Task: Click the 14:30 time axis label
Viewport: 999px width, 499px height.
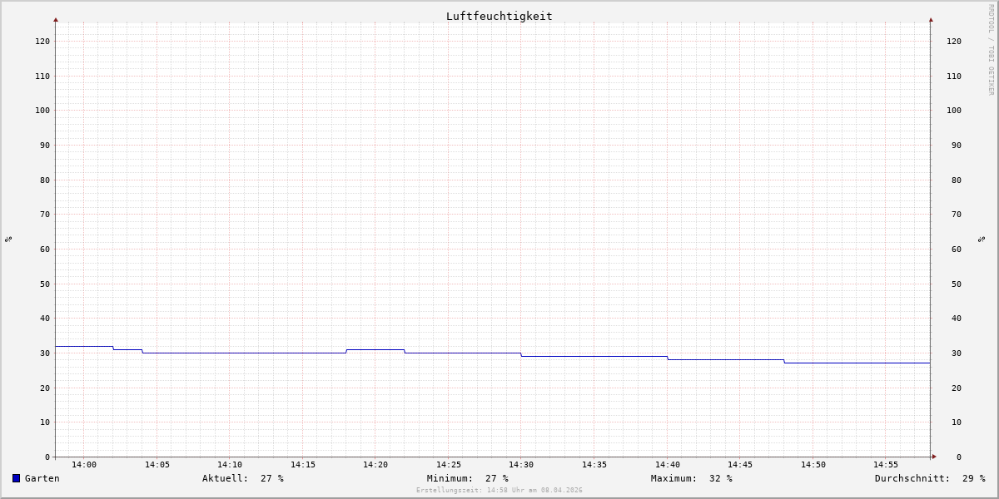Action: point(521,465)
